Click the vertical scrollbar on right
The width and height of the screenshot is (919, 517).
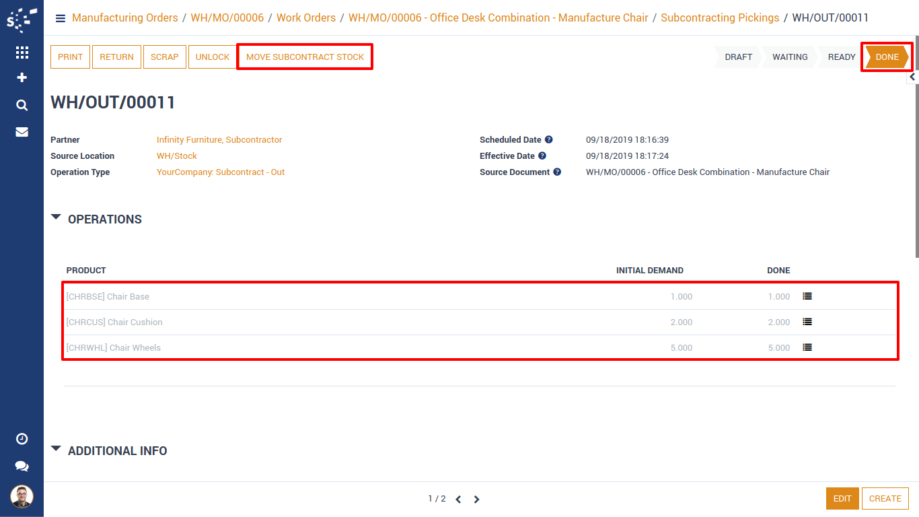pyautogui.click(x=916, y=148)
